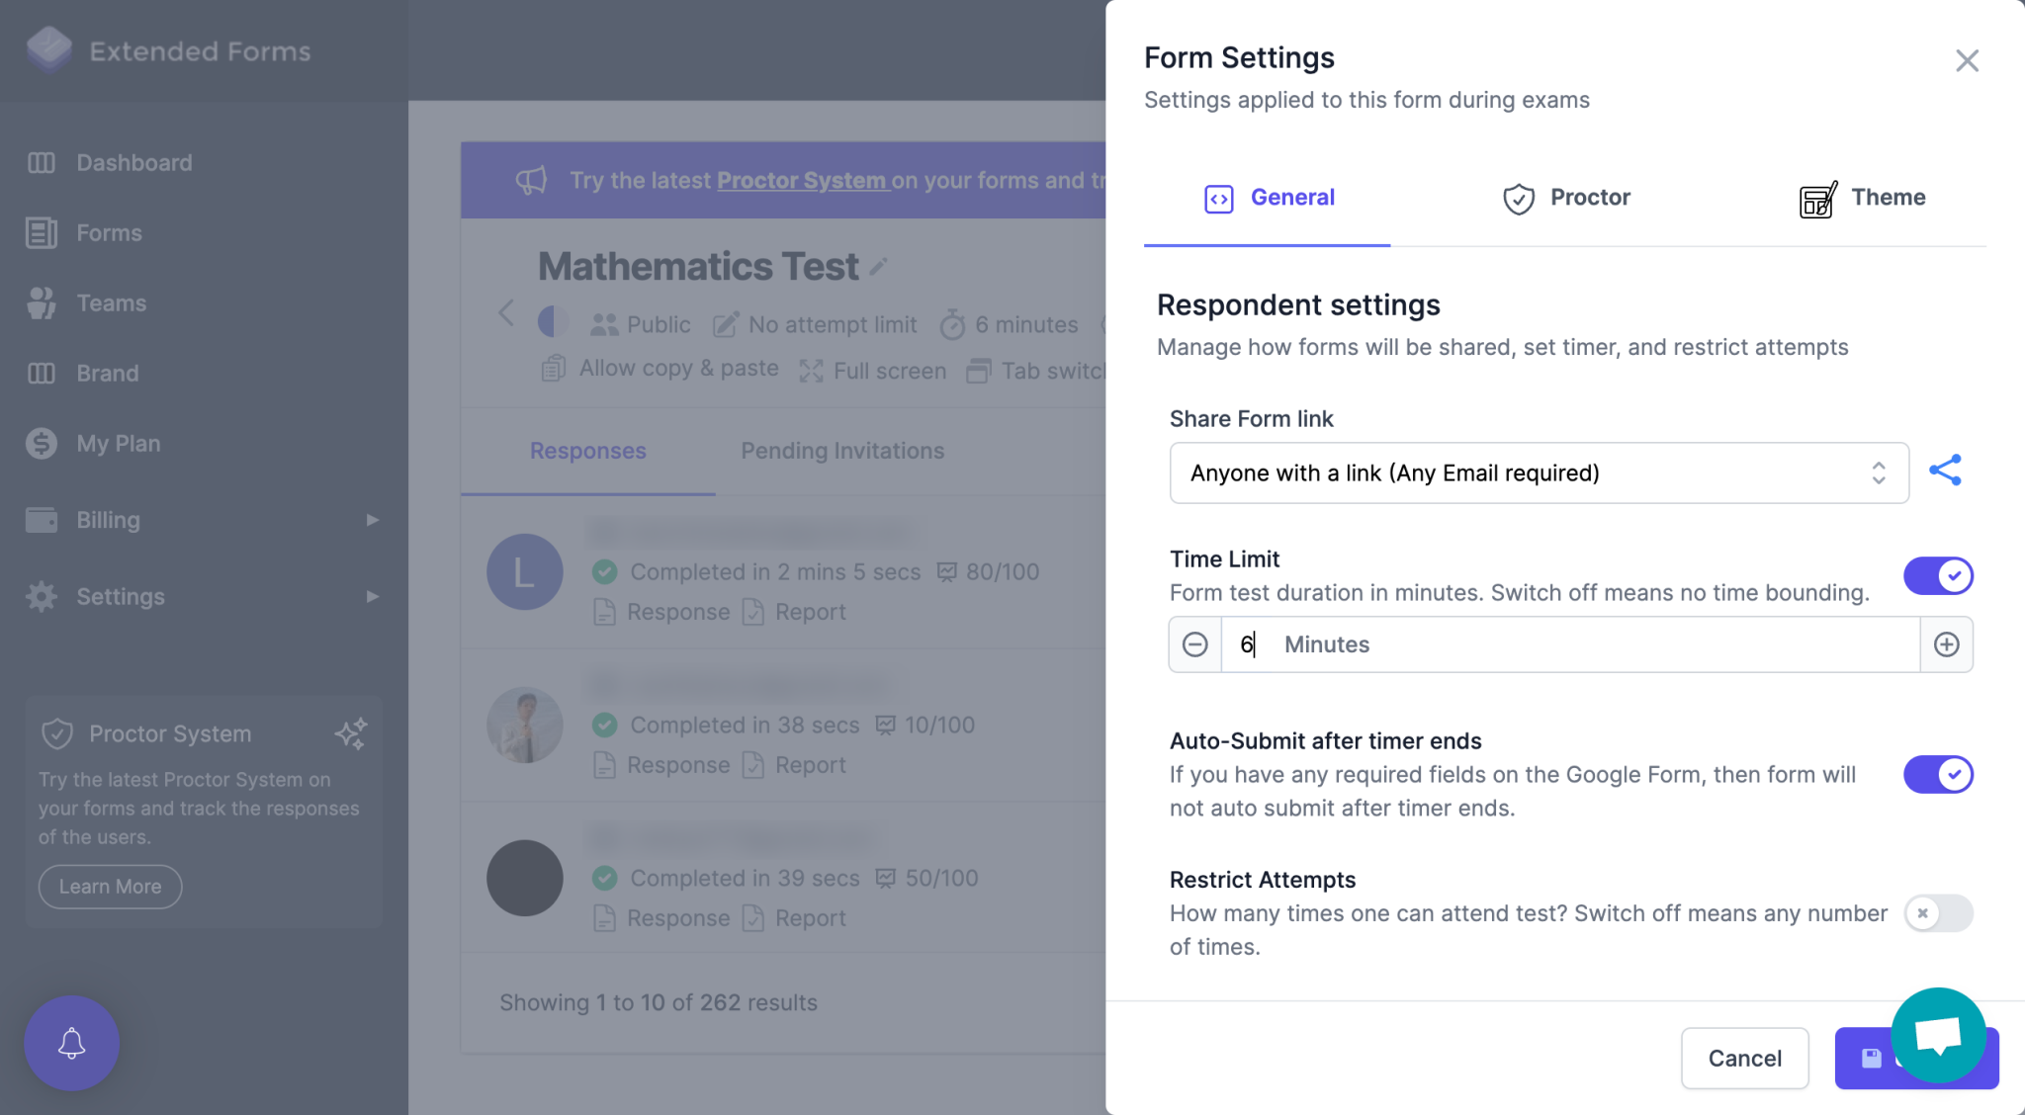The width and height of the screenshot is (2025, 1115).
Task: Enable the Restrict Attempts toggle
Action: click(1937, 913)
